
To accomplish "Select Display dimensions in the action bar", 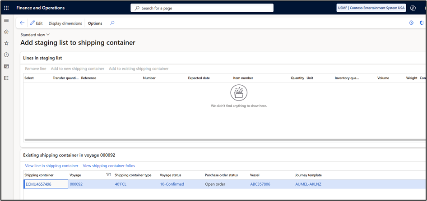I will [x=65, y=23].
